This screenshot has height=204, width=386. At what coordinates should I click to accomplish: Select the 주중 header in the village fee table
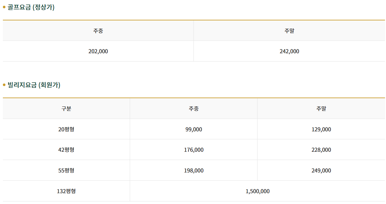[194, 109]
